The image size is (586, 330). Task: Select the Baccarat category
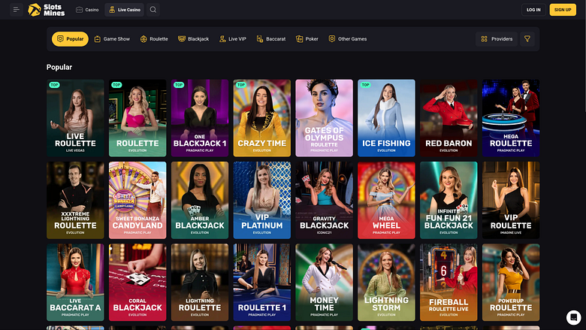[x=271, y=39]
